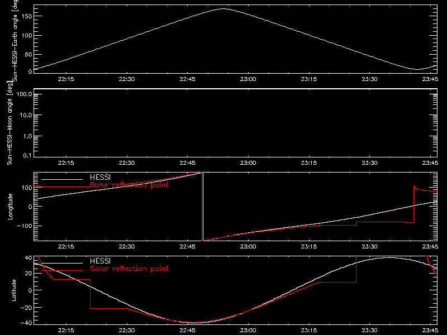The width and height of the screenshot is (447, 335).
Task: Click 23:30 time label under Longitude plot
Action: tap(369, 247)
